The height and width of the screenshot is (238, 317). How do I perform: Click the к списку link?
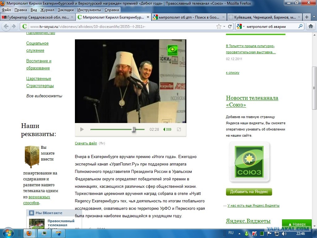click(232, 73)
